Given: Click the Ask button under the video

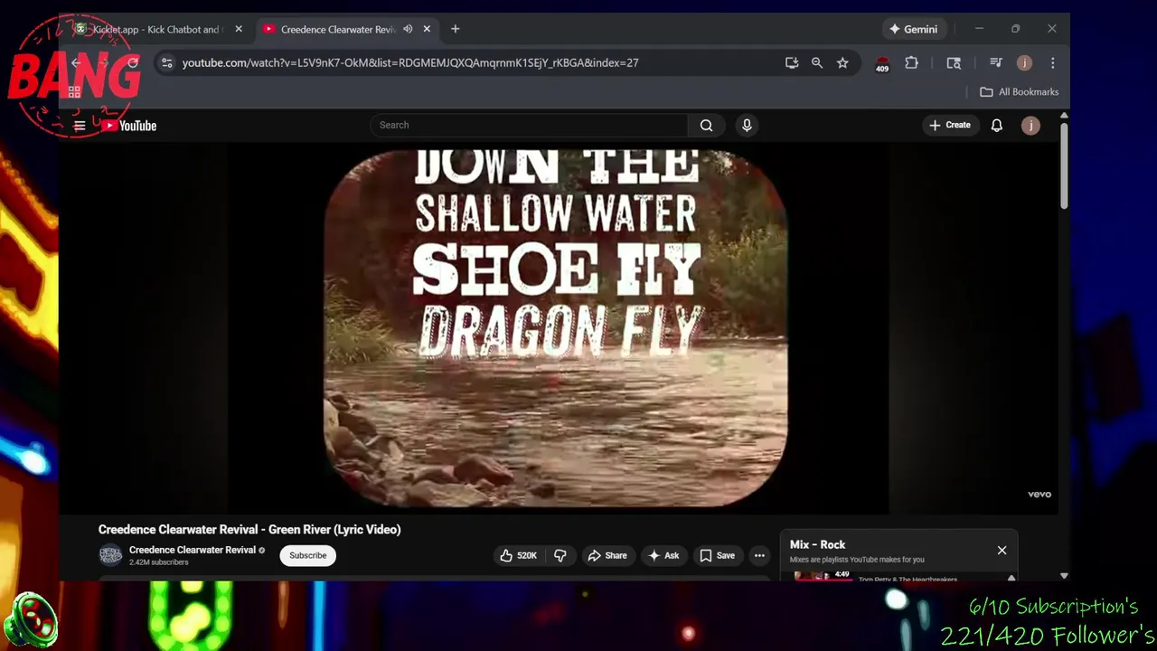Looking at the screenshot, I should coord(663,555).
